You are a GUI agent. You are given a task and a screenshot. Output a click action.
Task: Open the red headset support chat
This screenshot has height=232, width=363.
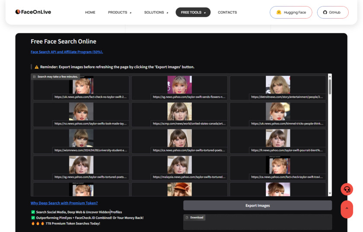click(x=347, y=189)
